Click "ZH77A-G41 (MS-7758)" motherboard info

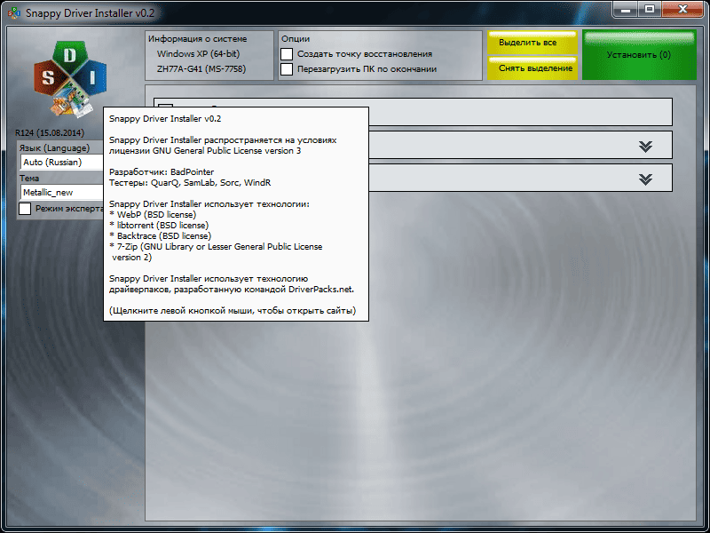point(201,69)
